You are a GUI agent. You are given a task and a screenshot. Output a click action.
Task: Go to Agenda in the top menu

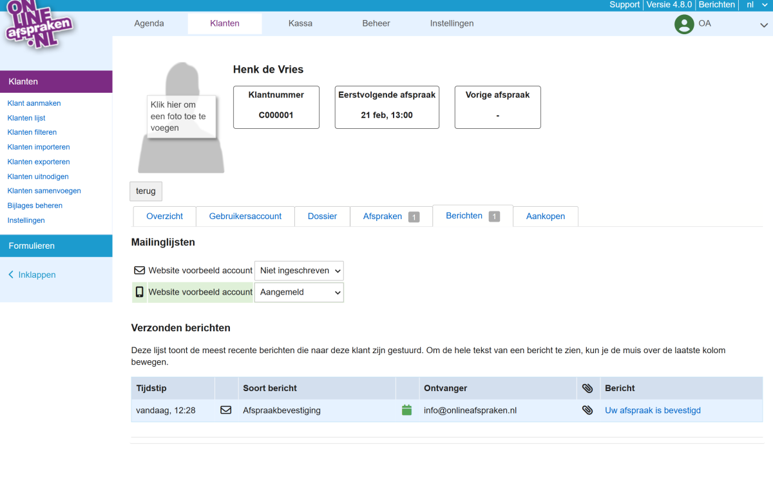[149, 23]
